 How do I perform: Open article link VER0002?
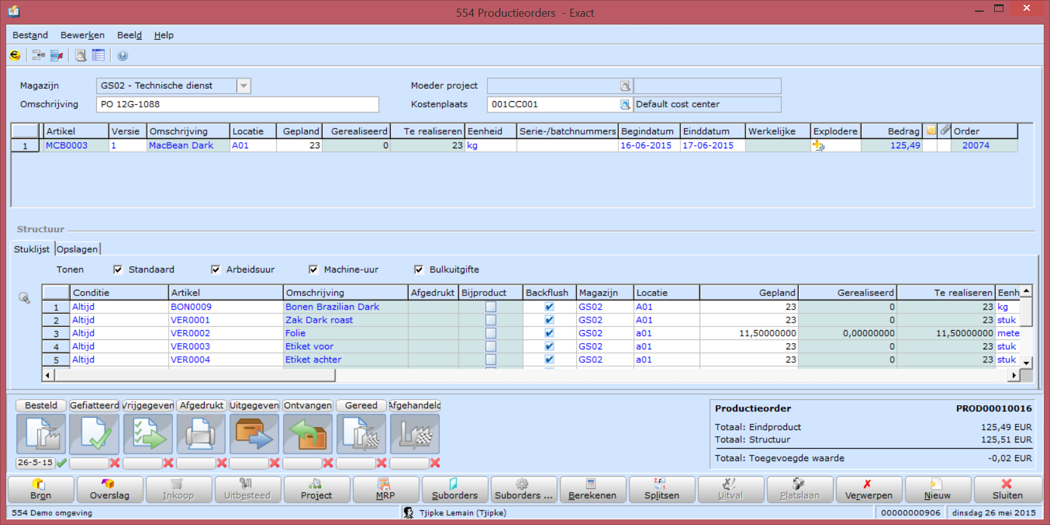[190, 333]
